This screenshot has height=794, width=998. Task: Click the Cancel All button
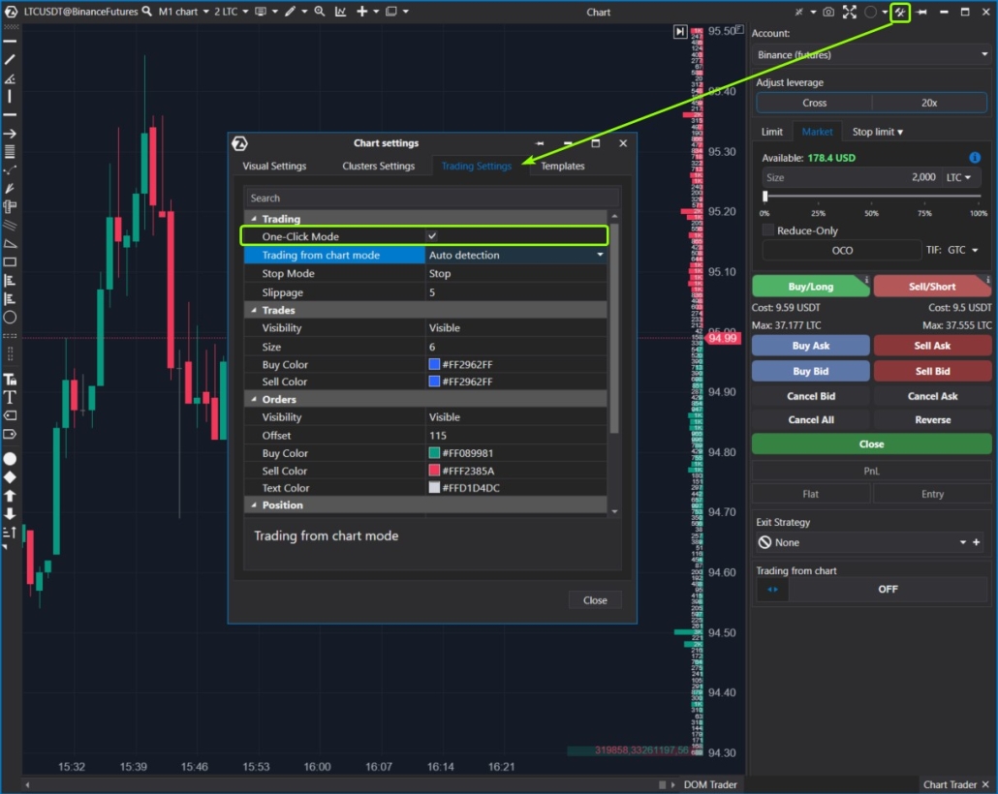click(811, 419)
